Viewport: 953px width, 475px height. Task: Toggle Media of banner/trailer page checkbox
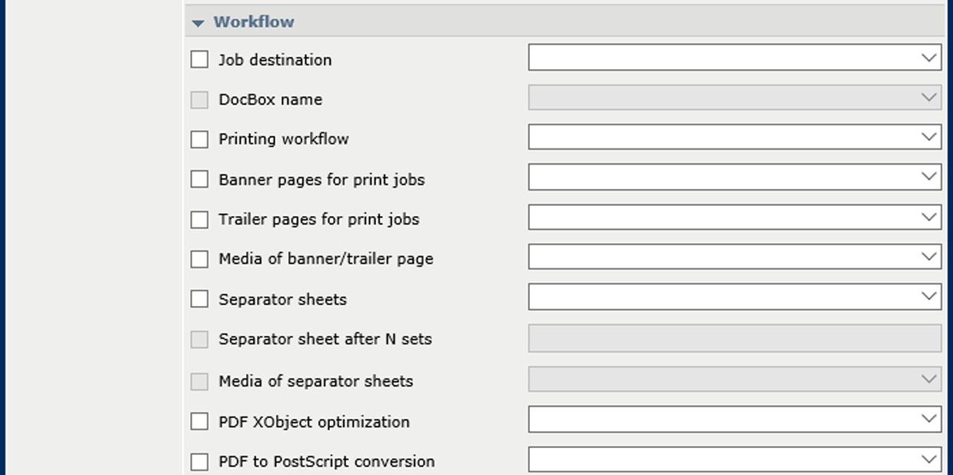pyautogui.click(x=199, y=259)
